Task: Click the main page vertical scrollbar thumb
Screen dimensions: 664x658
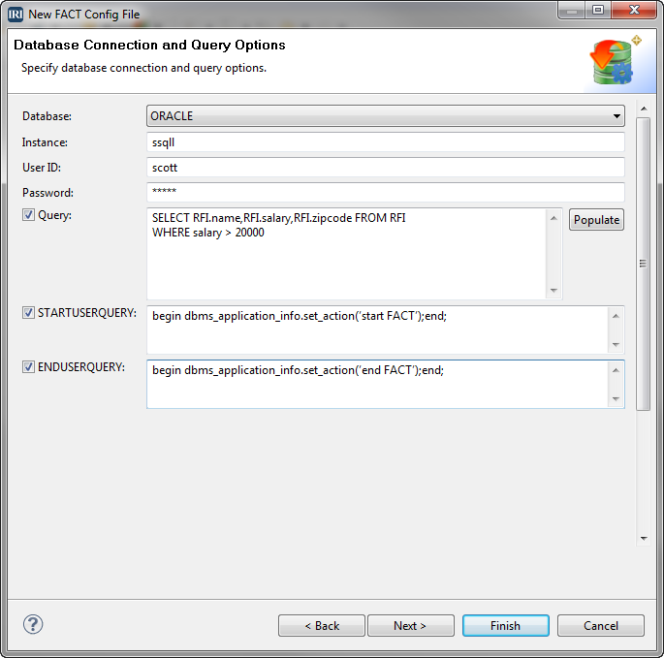Action: point(644,264)
